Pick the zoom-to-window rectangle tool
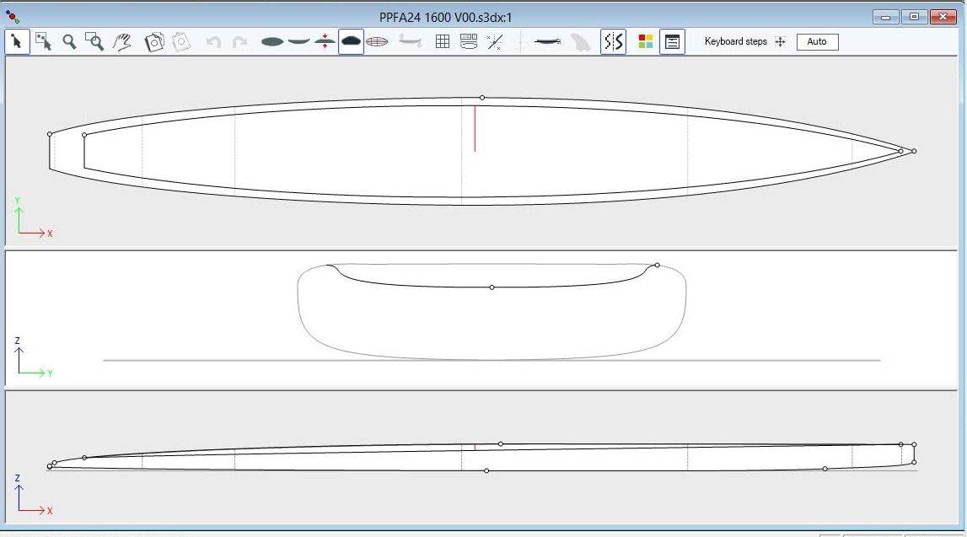 click(95, 41)
